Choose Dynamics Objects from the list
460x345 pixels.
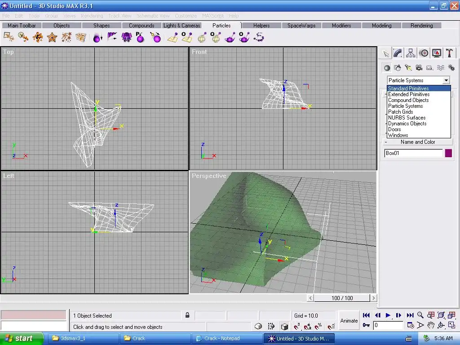tap(419, 124)
